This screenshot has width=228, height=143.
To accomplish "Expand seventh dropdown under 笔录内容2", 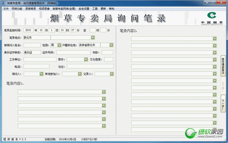I will point(215,81).
